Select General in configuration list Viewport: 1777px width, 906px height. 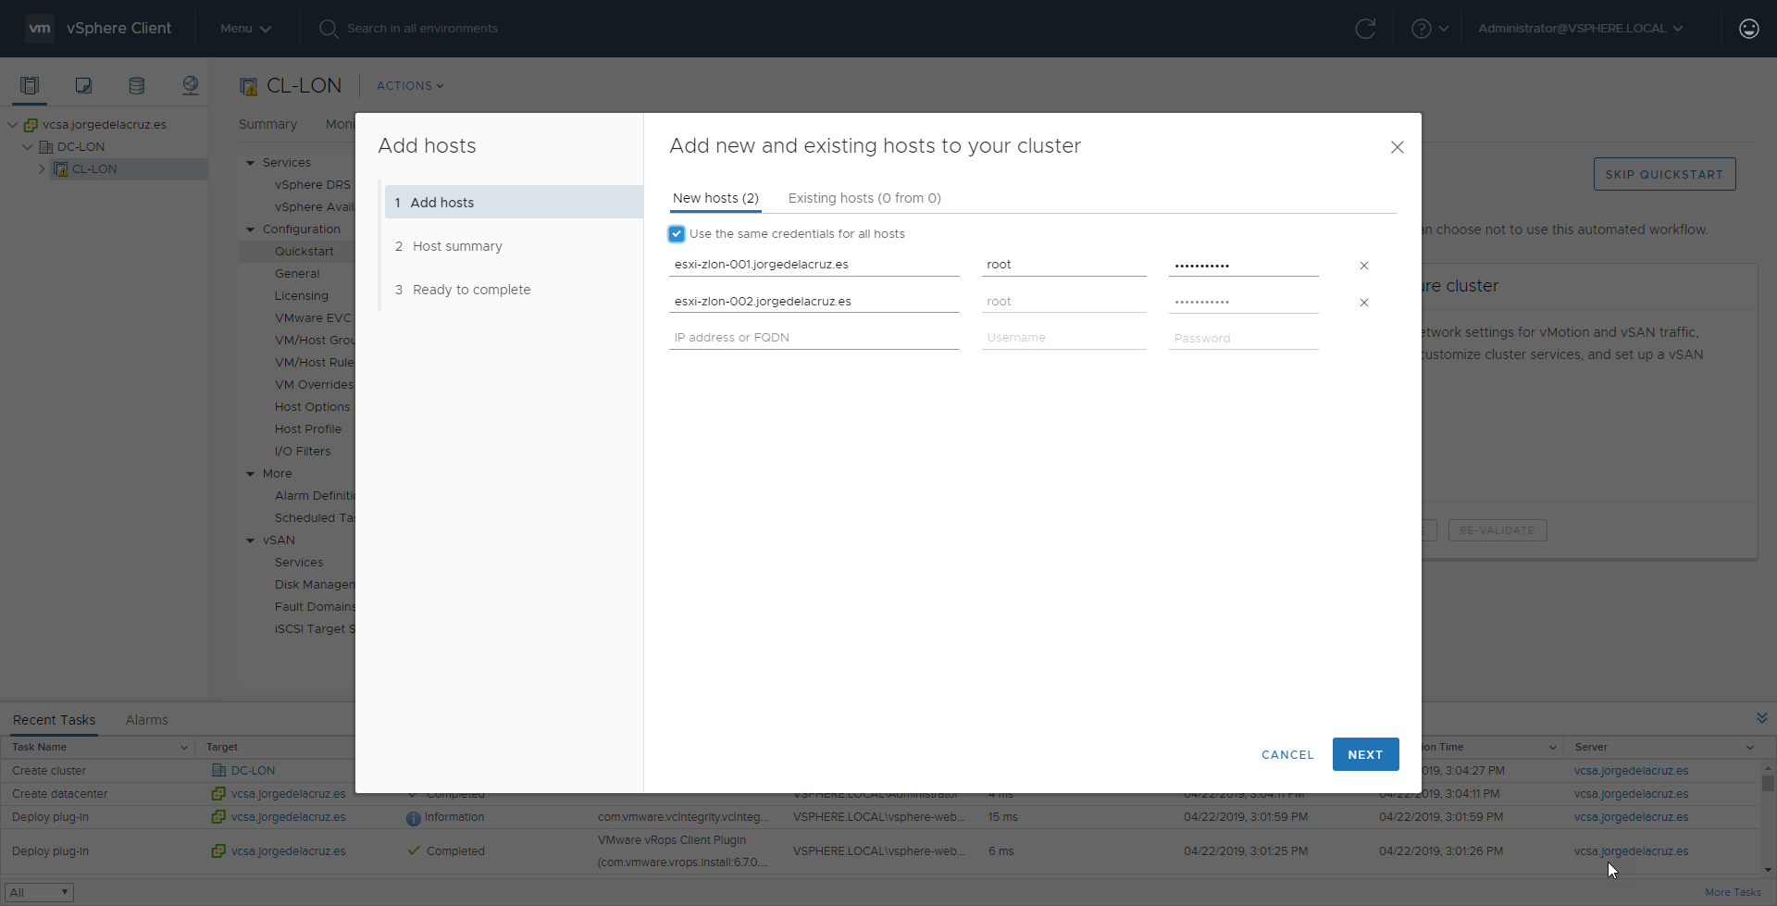coord(297,274)
